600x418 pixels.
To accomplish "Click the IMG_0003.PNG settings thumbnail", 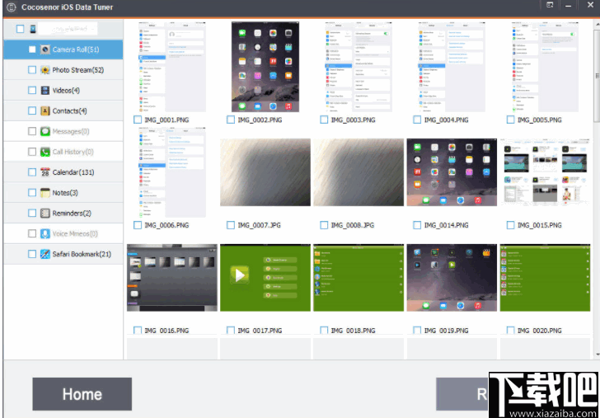I will click(359, 67).
